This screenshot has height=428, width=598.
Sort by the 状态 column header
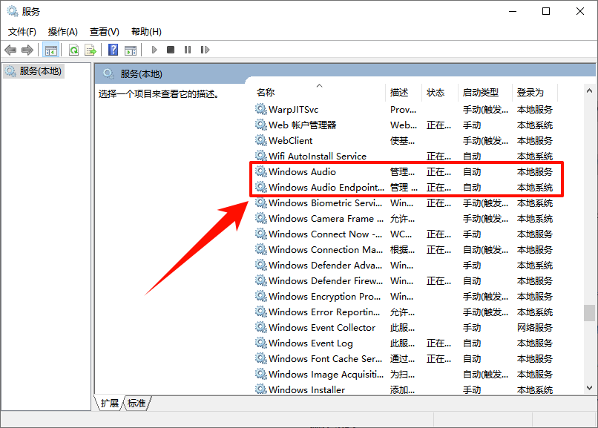[x=440, y=92]
